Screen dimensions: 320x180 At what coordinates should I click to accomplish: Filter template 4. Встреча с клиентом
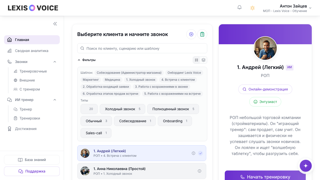[x=178, y=80]
